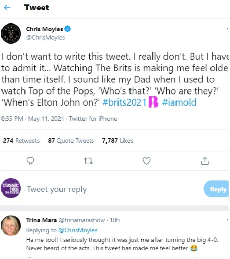
Task: Open more options on Trina Mara's reply
Action: click(227, 220)
